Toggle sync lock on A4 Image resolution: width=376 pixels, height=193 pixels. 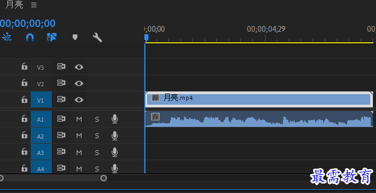(x=61, y=168)
